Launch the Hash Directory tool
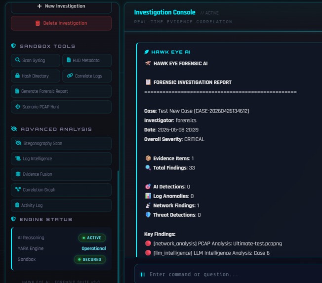Image resolution: width=322 pixels, height=283 pixels. click(36, 76)
